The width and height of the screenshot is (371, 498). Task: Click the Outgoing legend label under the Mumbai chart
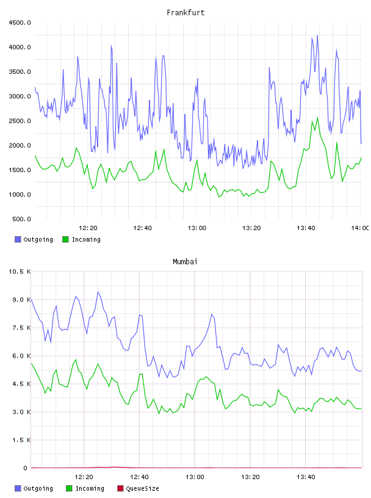click(38, 489)
